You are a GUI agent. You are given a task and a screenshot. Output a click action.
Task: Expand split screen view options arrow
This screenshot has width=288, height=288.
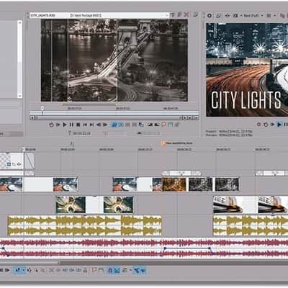[x=240, y=16]
